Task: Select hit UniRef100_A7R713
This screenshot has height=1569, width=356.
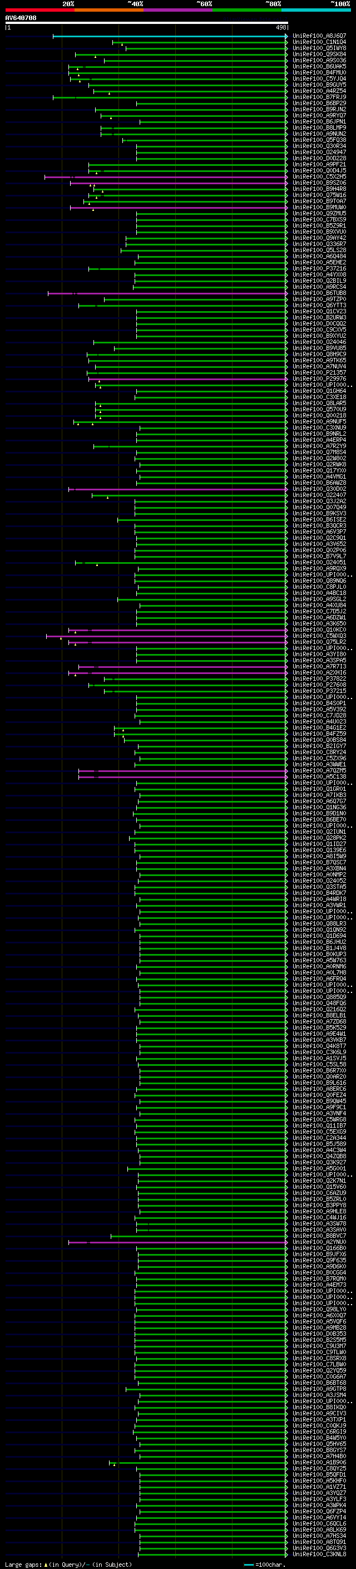Action: pos(319,666)
